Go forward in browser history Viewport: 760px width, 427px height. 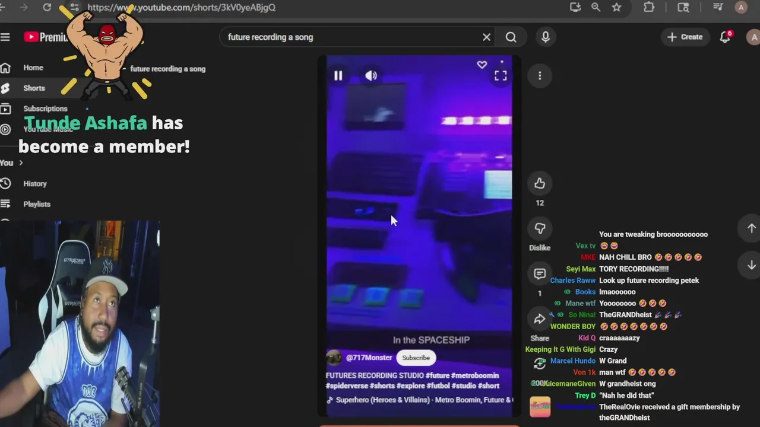click(x=23, y=7)
